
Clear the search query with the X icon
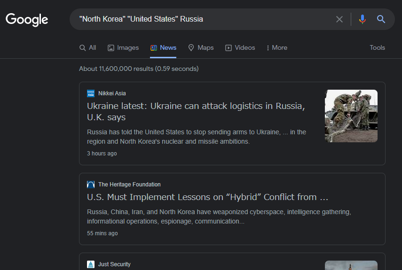click(339, 19)
